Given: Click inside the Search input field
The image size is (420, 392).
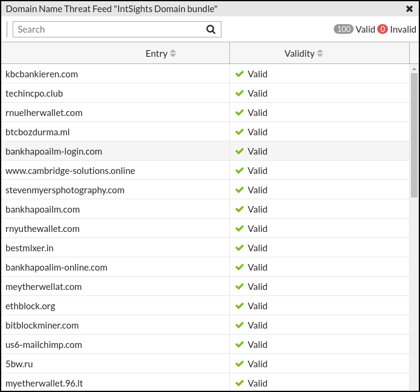Looking at the screenshot, I should click(x=109, y=29).
